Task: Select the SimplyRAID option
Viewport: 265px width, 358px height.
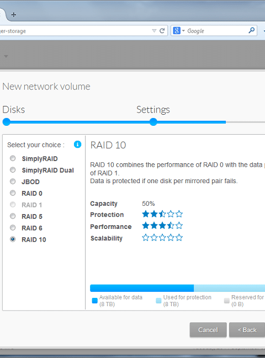Action: [x=13, y=158]
